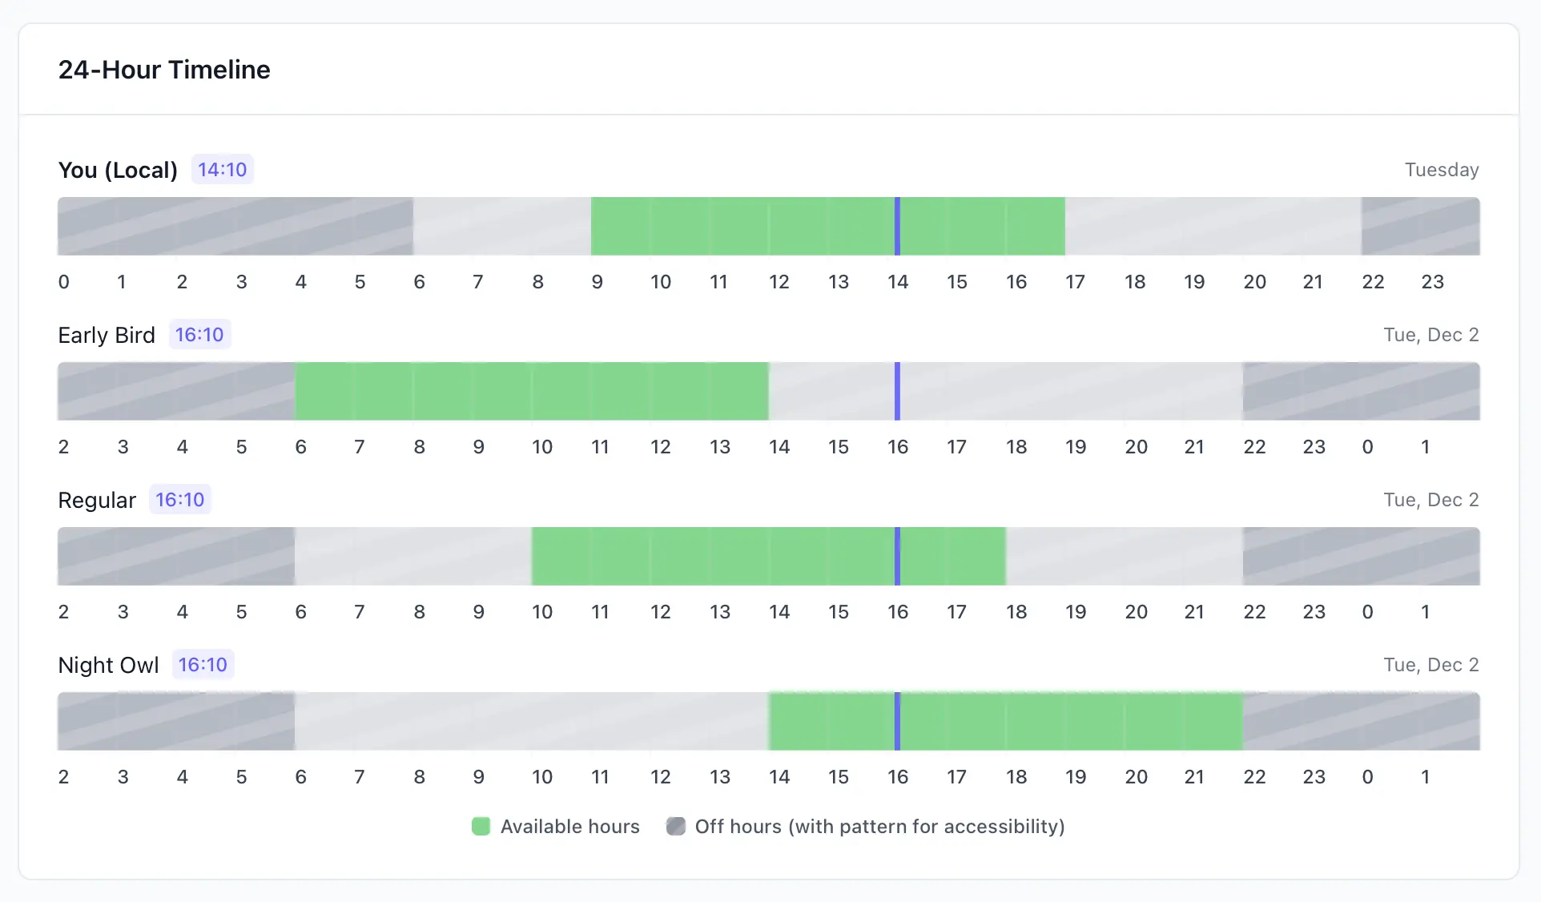
Task: Click the Regular 16:10 time badge
Action: [x=179, y=500]
